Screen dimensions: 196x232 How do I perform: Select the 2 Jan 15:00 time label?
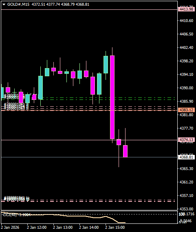(115, 227)
